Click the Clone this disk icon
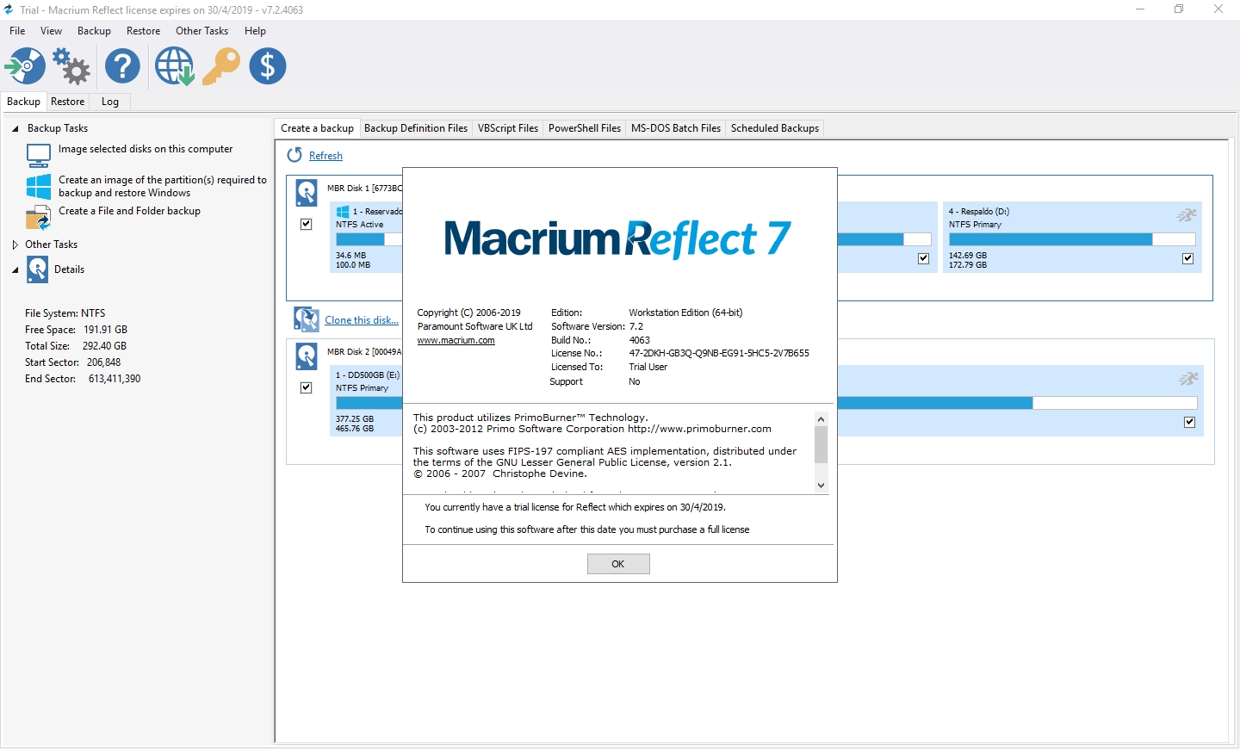Image resolution: width=1240 pixels, height=749 pixels. (307, 319)
